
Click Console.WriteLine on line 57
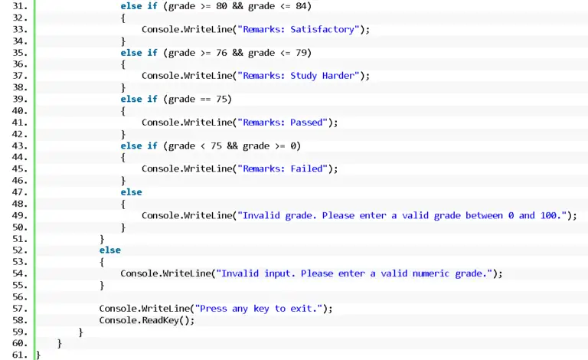[x=145, y=309]
